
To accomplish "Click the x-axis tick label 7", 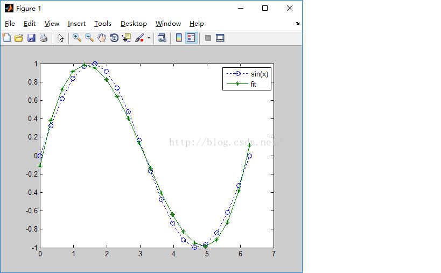I will (x=274, y=254).
